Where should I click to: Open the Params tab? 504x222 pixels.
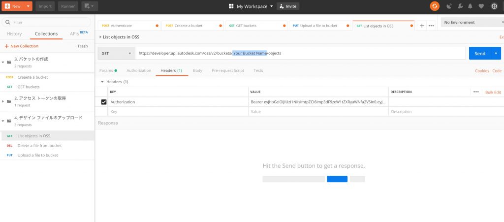(x=108, y=70)
